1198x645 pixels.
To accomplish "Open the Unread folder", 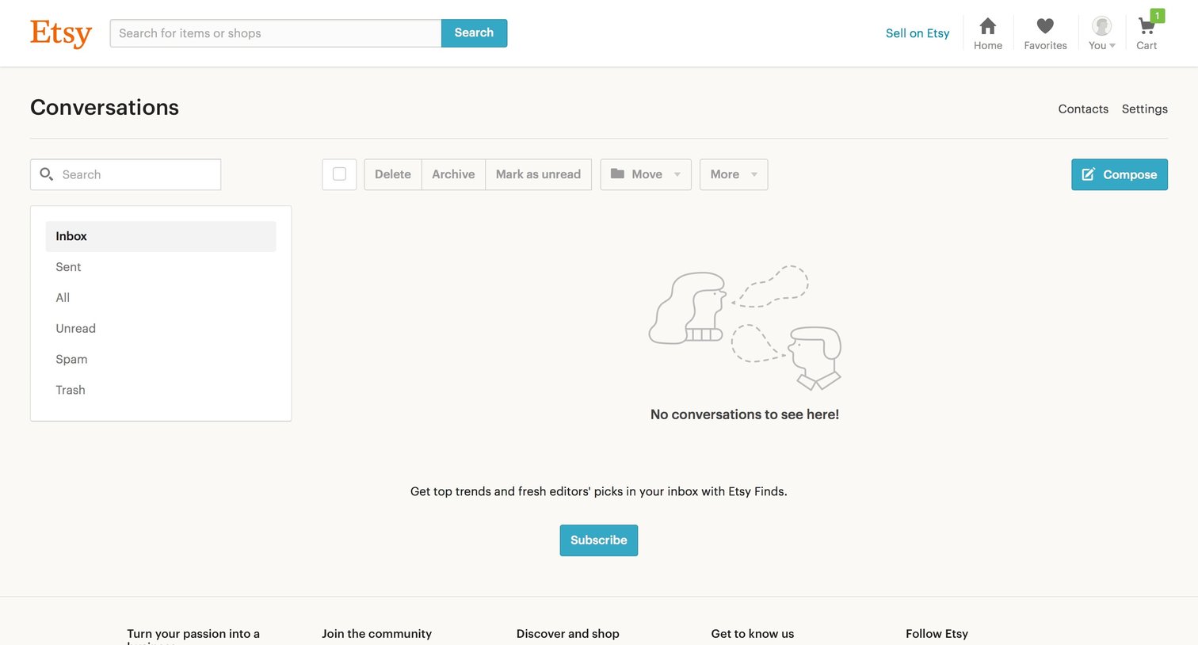I will point(161,329).
